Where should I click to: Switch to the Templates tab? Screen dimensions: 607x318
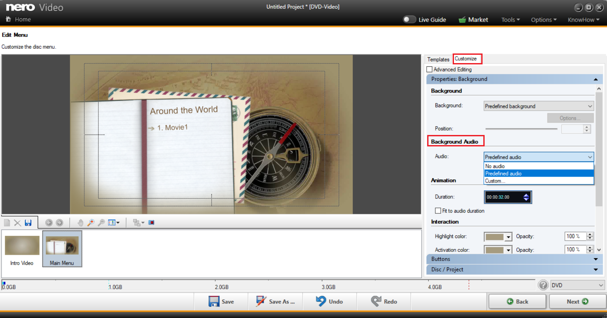point(438,59)
